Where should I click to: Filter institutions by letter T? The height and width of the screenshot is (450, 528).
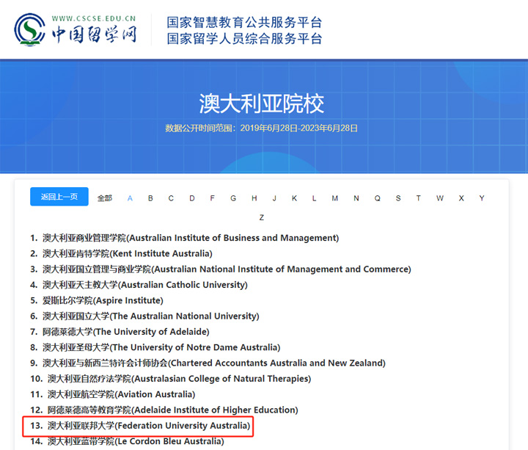(x=418, y=198)
